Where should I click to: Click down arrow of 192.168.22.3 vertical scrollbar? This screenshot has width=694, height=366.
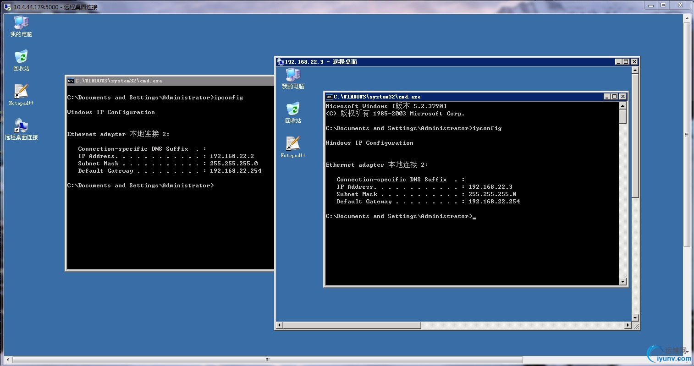tap(635, 317)
